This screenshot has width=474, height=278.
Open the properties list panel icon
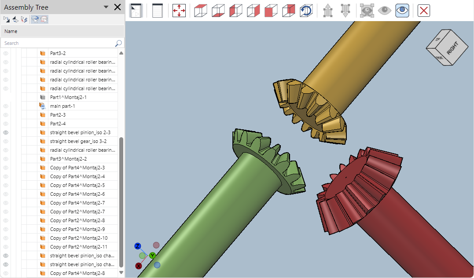tap(158, 11)
